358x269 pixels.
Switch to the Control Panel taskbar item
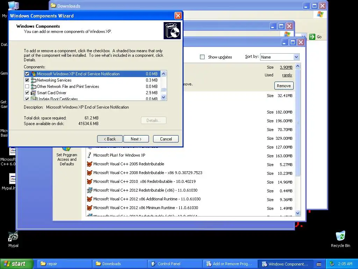tap(175, 264)
